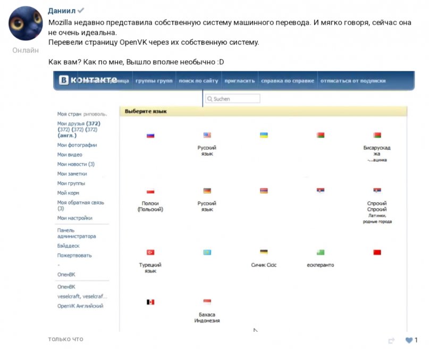Click Пожертвовать in the sidebar
This screenshot has height=352, width=429.
point(74,255)
